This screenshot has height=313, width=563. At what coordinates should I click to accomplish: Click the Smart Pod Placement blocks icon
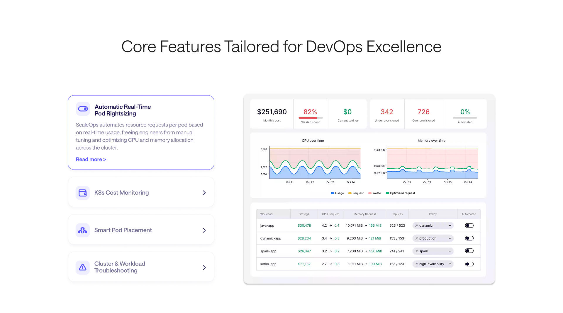(x=83, y=230)
